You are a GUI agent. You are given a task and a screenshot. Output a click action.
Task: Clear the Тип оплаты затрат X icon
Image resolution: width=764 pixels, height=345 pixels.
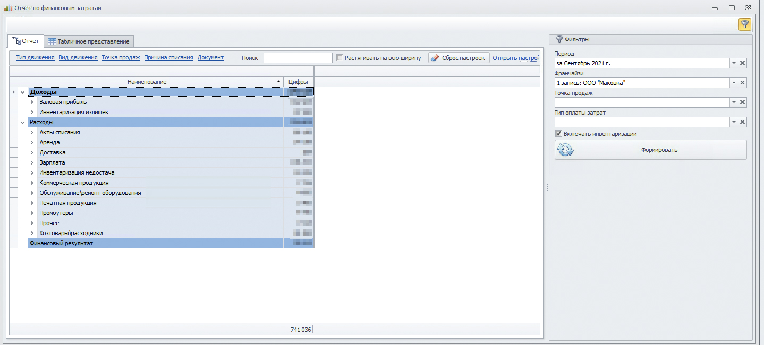[743, 122]
